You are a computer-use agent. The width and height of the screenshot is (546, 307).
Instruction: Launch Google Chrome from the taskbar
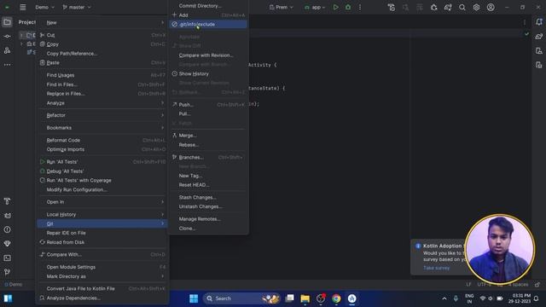(336, 298)
